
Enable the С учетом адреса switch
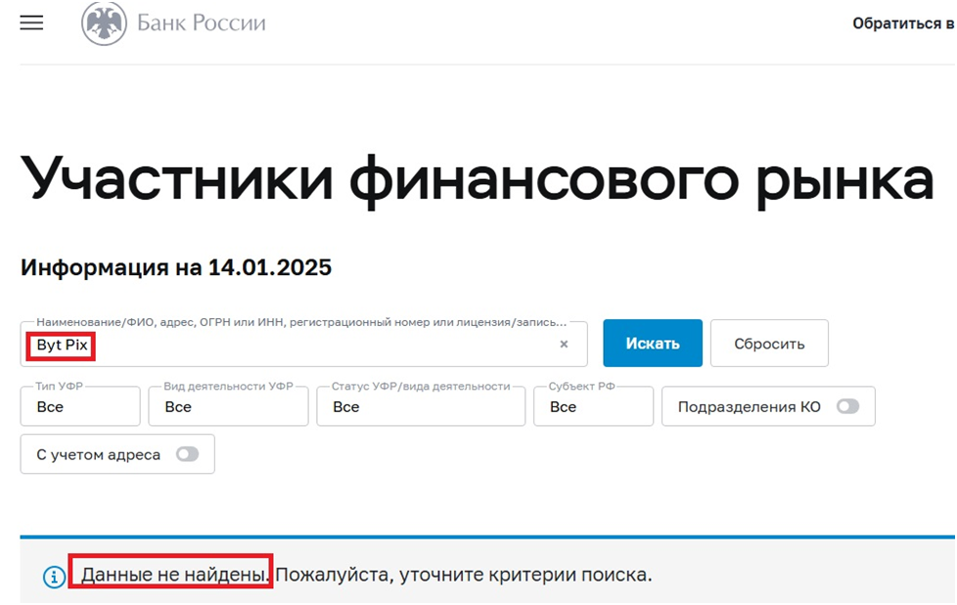187,454
